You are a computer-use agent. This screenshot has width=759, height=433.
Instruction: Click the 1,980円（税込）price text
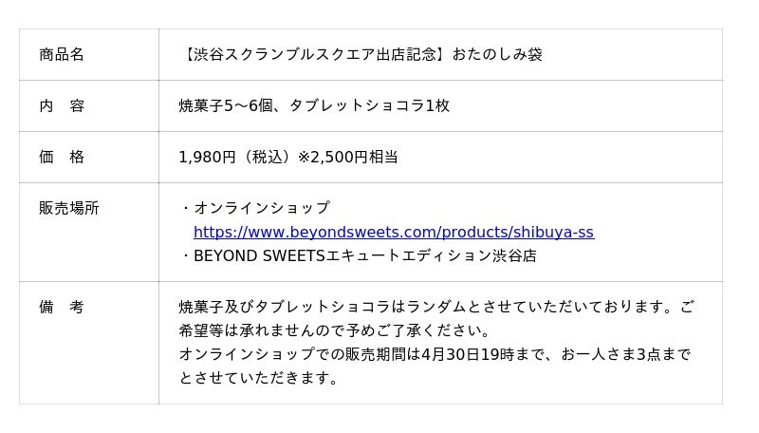[x=237, y=158]
